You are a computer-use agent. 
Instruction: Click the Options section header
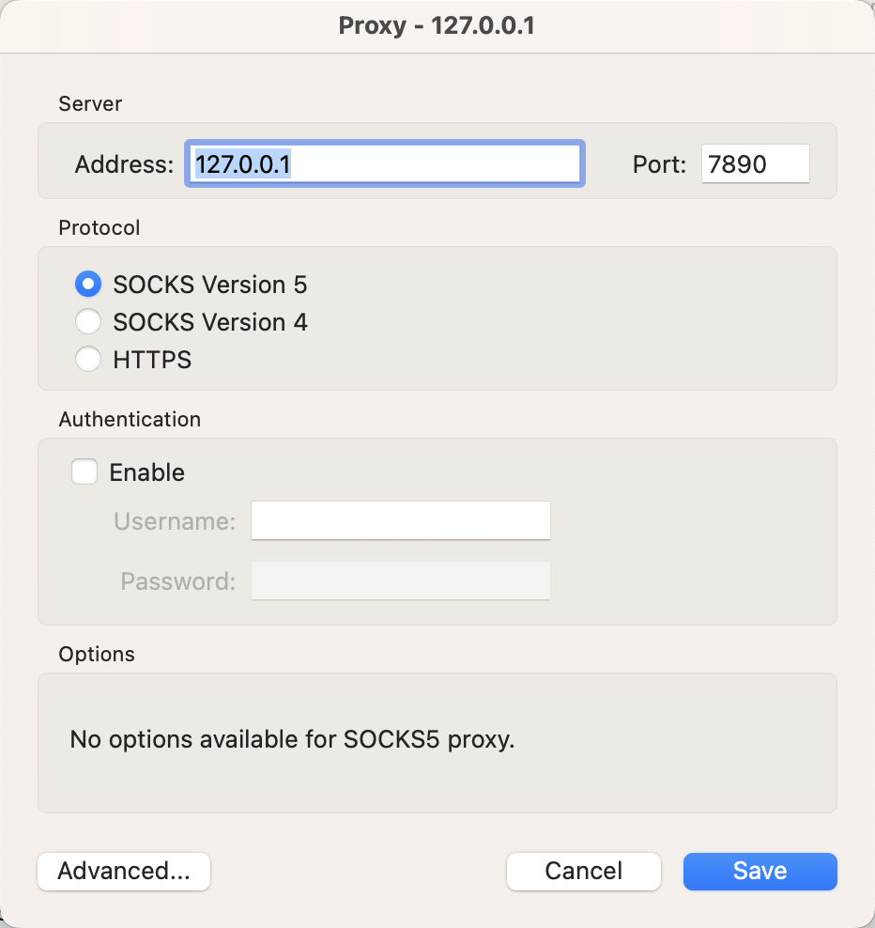click(96, 654)
